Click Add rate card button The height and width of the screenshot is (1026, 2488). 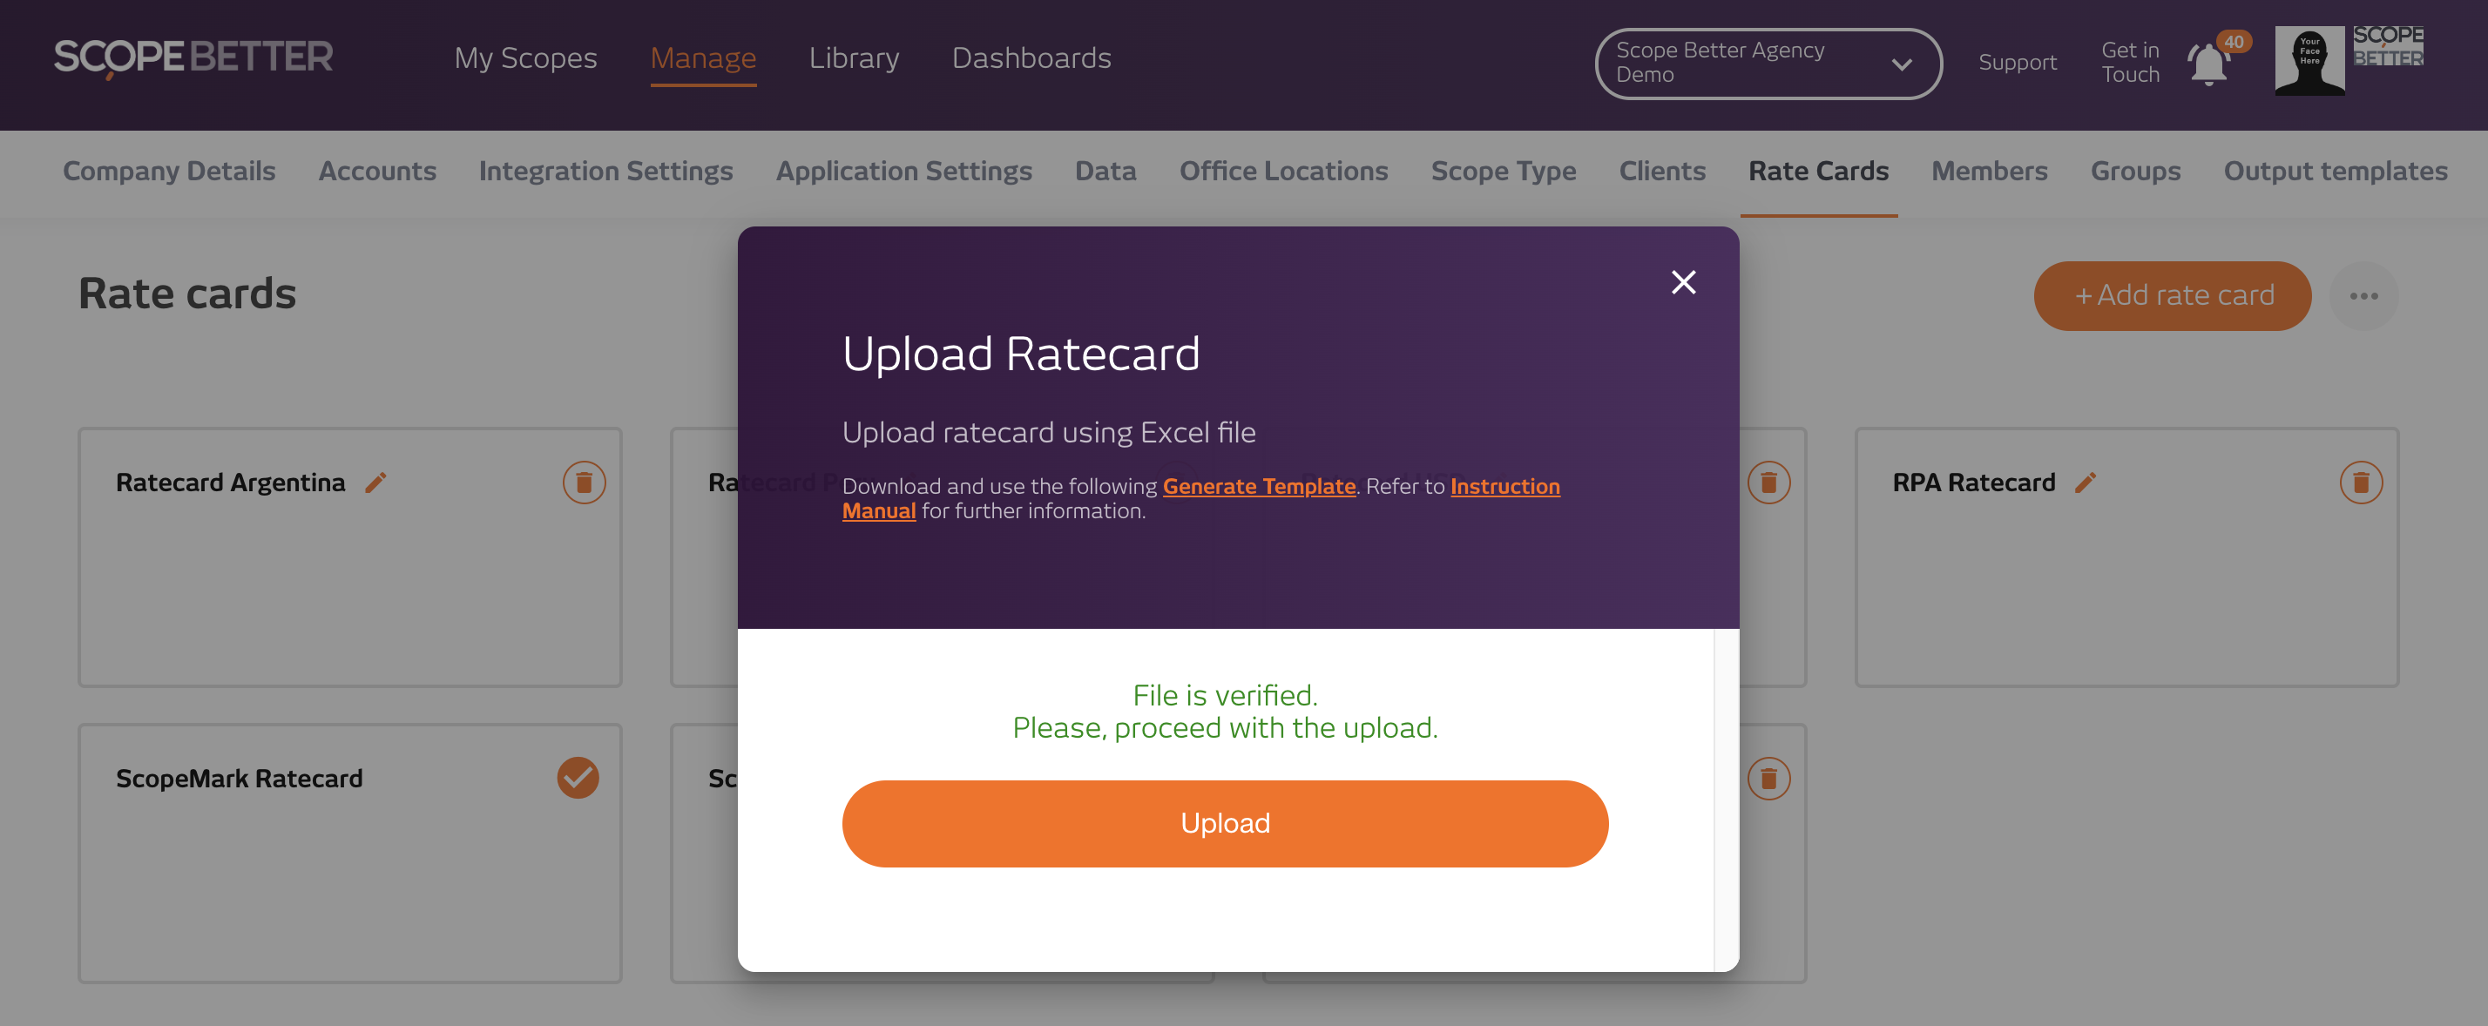point(2172,295)
